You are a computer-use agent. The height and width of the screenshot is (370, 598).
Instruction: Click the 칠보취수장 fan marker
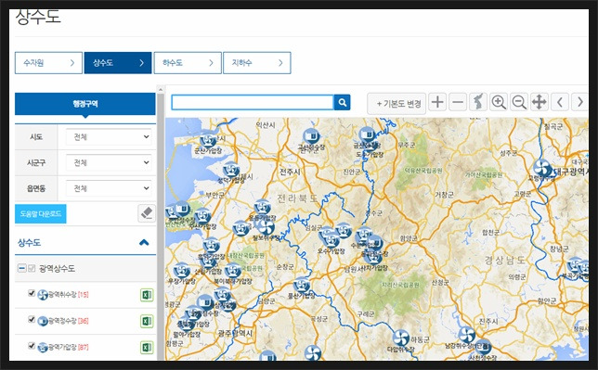tap(266, 227)
